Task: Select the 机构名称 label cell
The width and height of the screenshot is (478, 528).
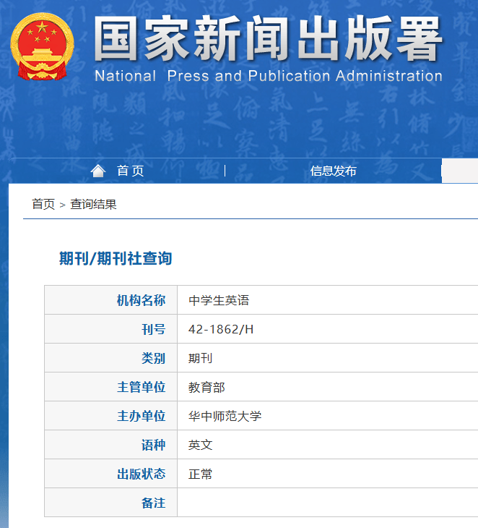Action: pos(111,300)
